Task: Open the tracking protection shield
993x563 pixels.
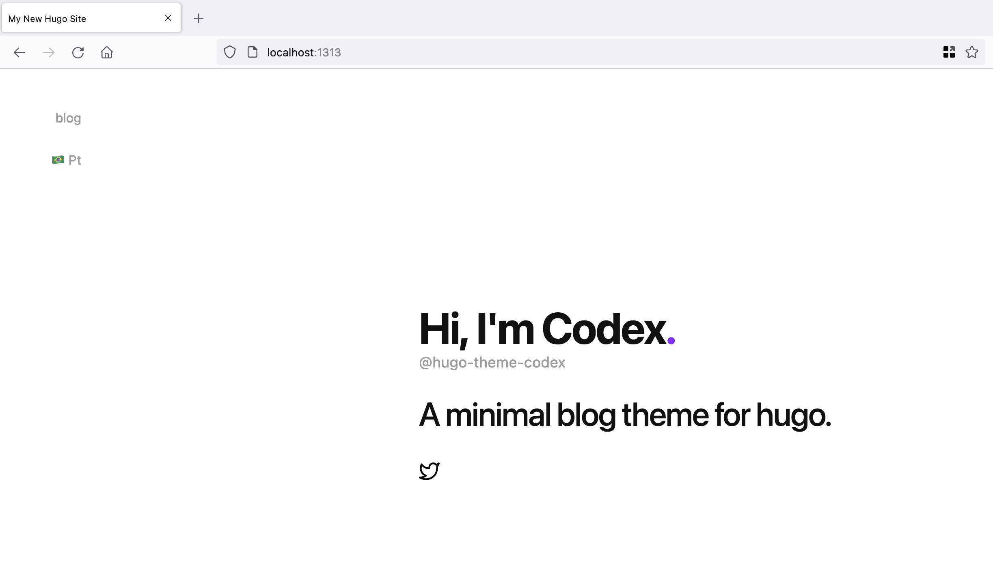Action: pyautogui.click(x=230, y=52)
